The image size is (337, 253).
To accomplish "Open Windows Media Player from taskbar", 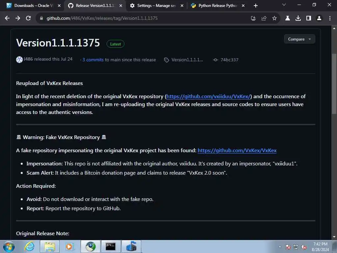I will tap(70, 246).
